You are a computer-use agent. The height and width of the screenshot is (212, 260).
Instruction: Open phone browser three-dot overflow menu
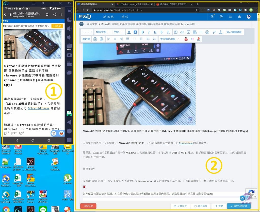[61, 14]
